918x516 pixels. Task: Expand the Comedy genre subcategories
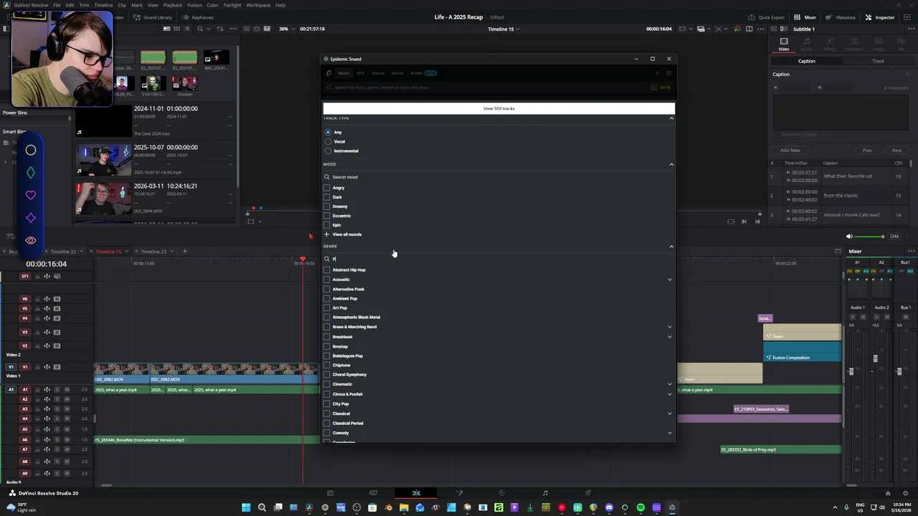tap(670, 433)
